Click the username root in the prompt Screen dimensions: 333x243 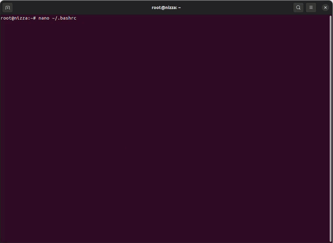pyautogui.click(x=6, y=18)
